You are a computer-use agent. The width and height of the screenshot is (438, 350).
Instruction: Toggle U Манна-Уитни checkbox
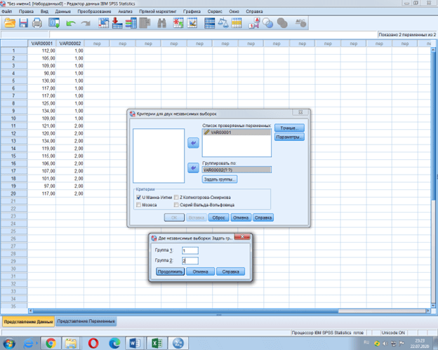click(138, 197)
